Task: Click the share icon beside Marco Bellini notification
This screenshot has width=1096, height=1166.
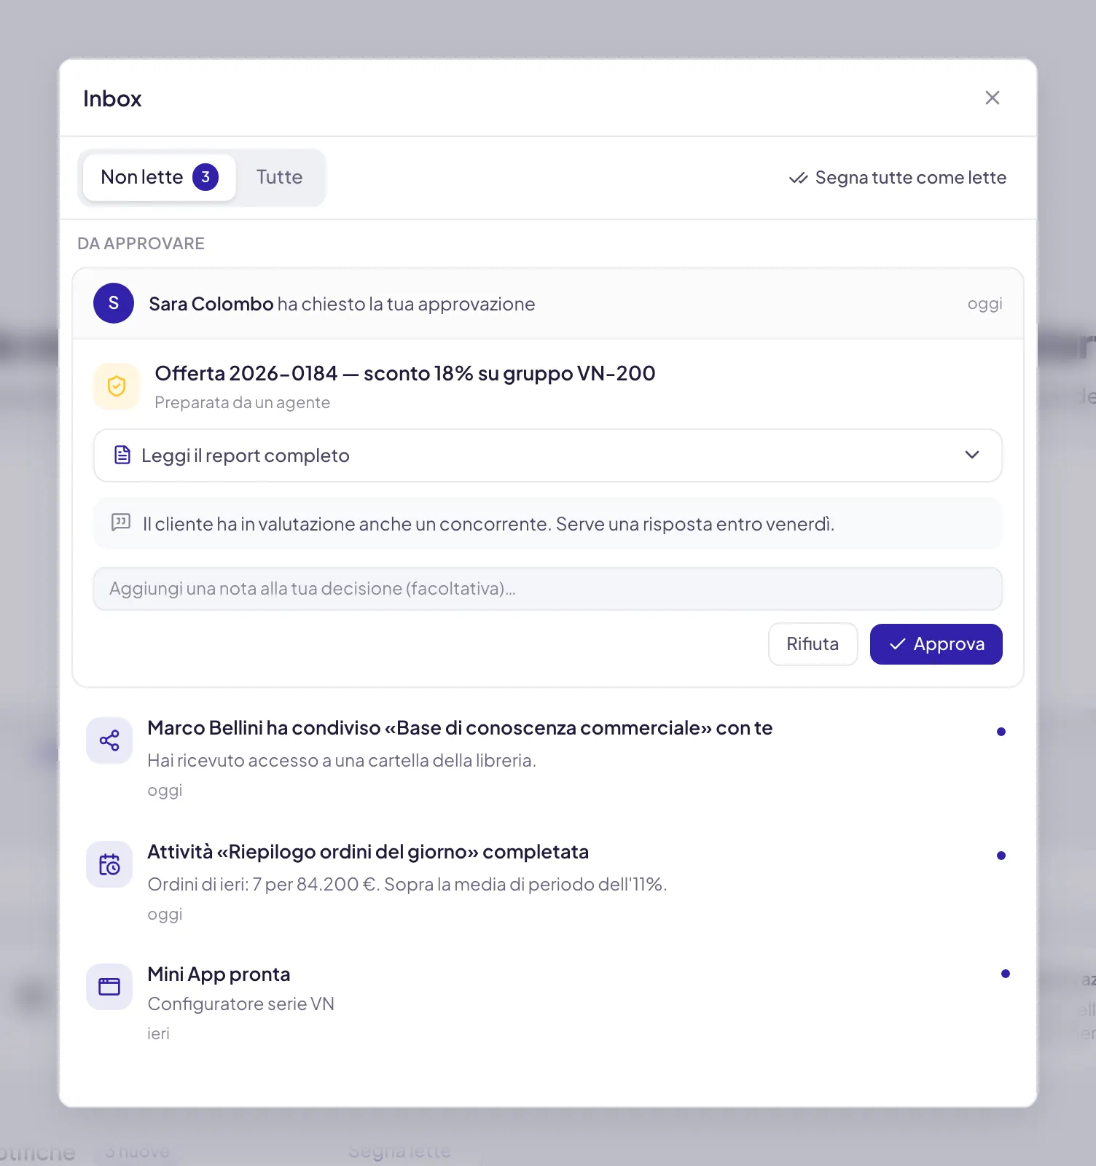Action: point(109,740)
